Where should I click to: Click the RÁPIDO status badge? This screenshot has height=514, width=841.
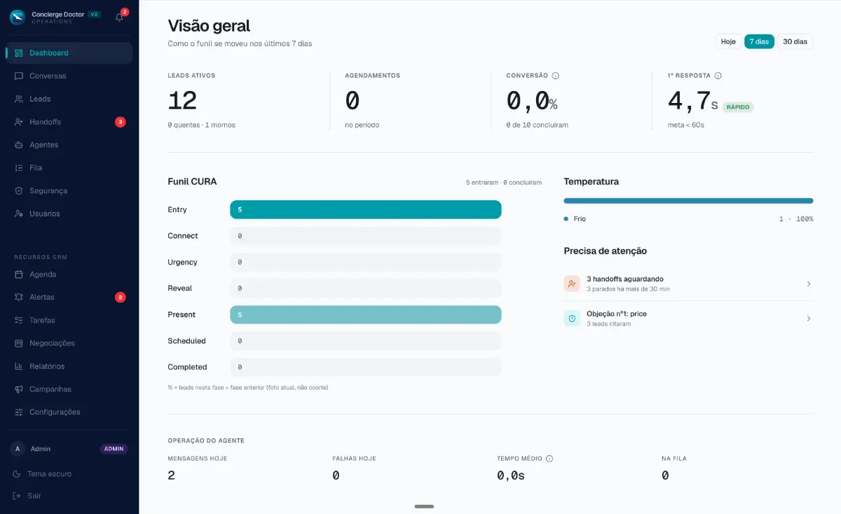point(738,107)
